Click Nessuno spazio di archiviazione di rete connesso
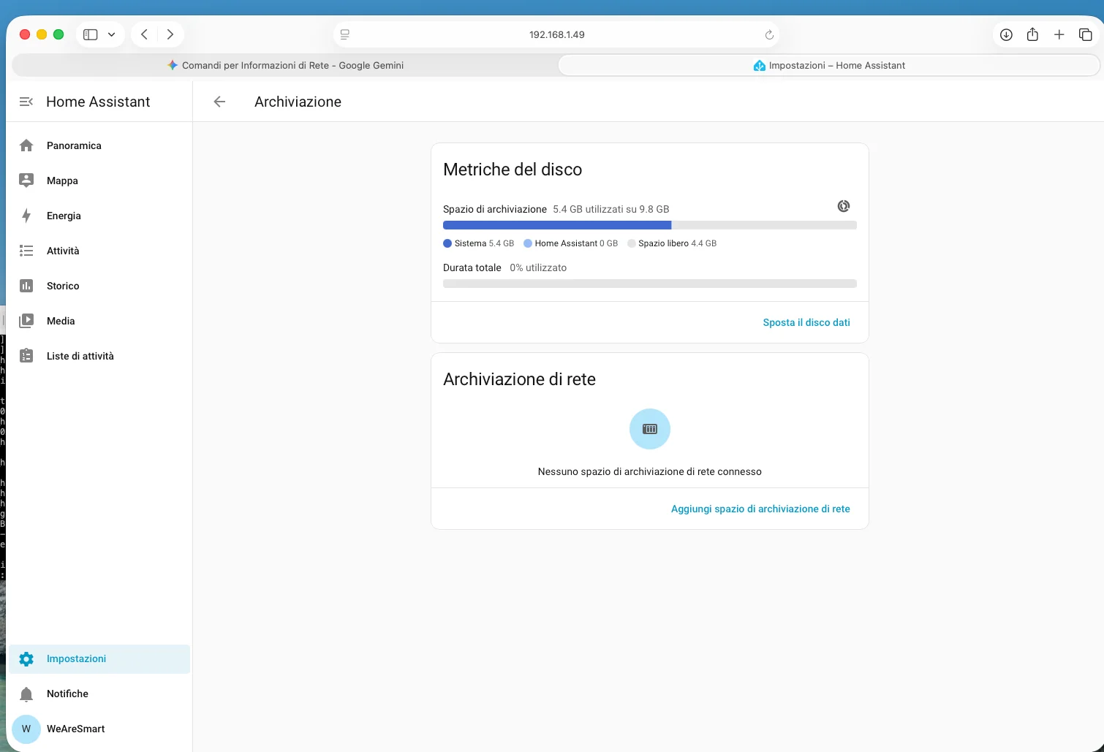Screen dimensions: 1104x752 [650, 471]
